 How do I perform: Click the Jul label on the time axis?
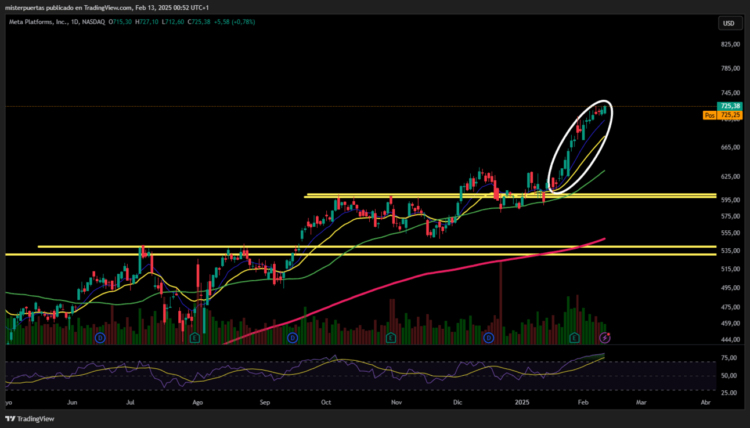point(131,402)
